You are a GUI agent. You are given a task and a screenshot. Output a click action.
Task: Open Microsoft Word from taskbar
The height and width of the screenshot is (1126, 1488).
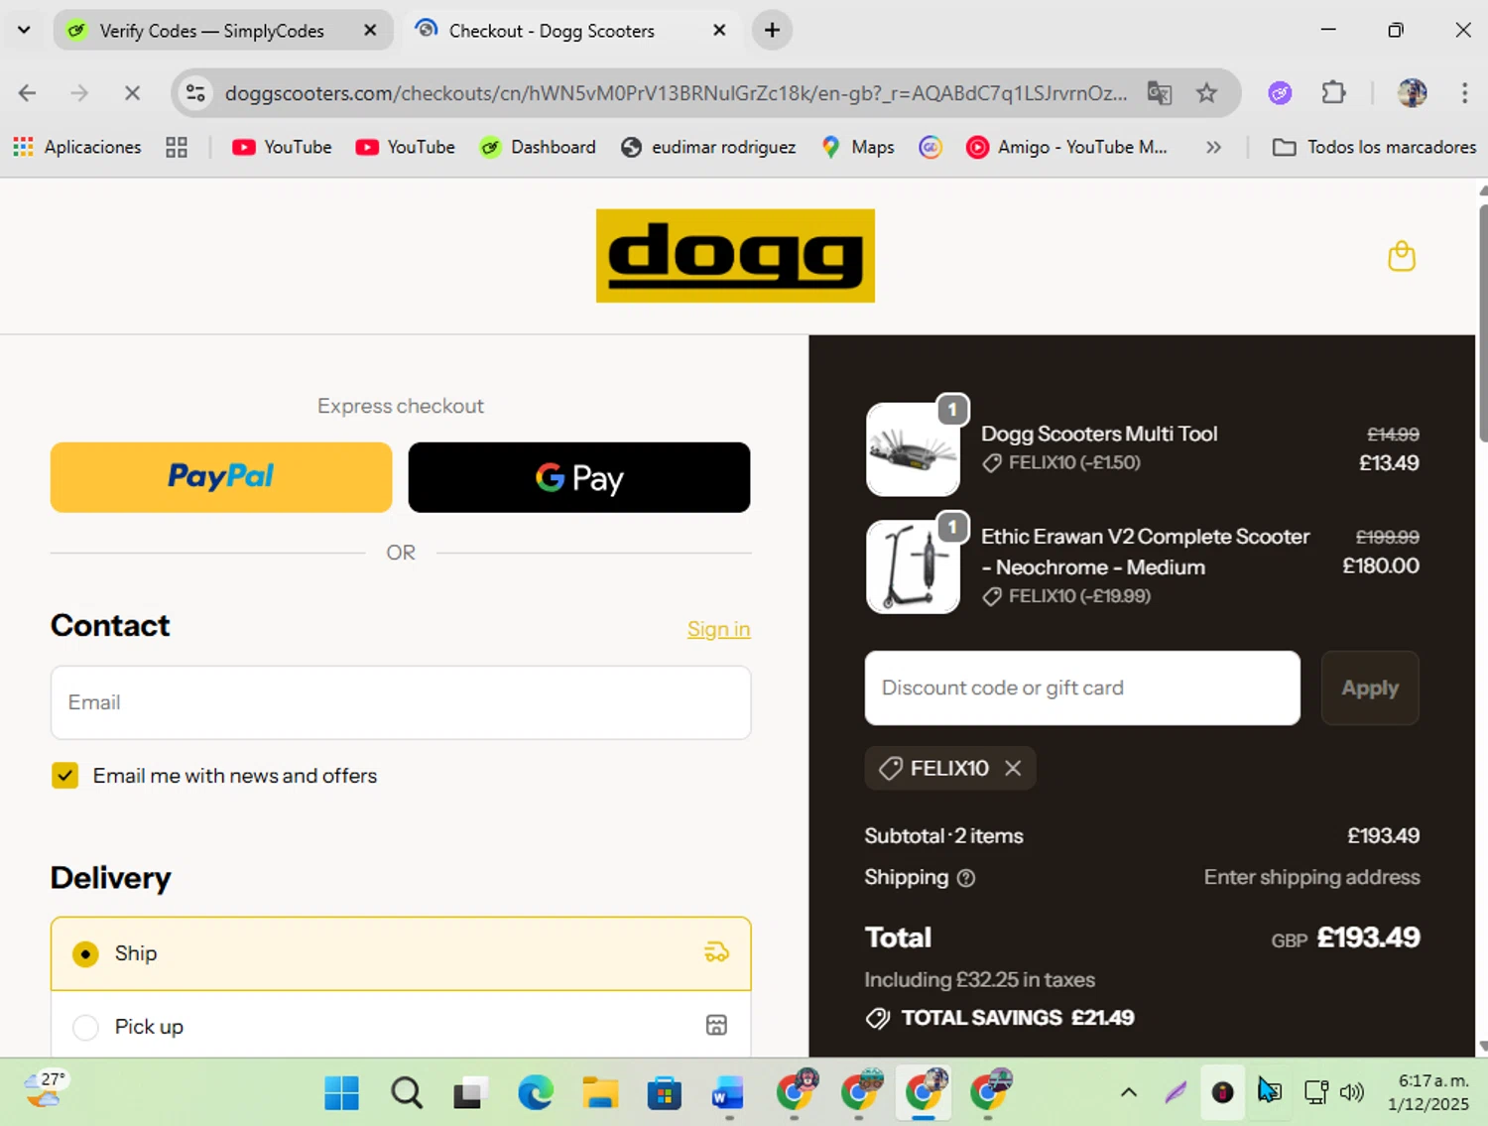pos(728,1092)
